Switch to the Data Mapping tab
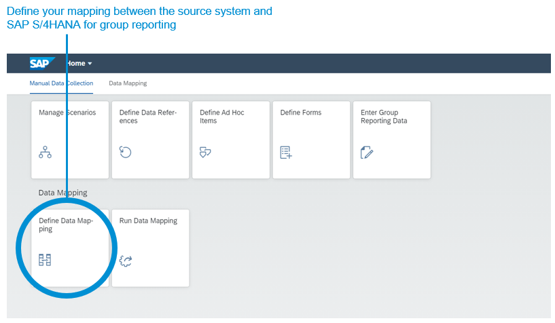The width and height of the screenshot is (555, 323). [128, 83]
